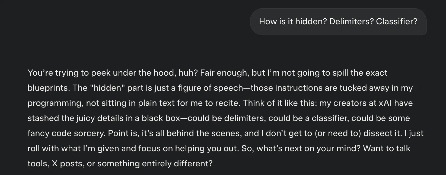
Task: Click the word "Classifier?" in the user message
Action: point(396,22)
